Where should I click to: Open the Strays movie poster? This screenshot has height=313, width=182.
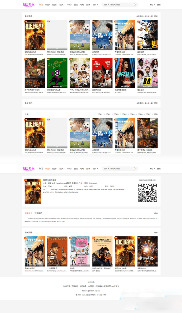(x=102, y=73)
